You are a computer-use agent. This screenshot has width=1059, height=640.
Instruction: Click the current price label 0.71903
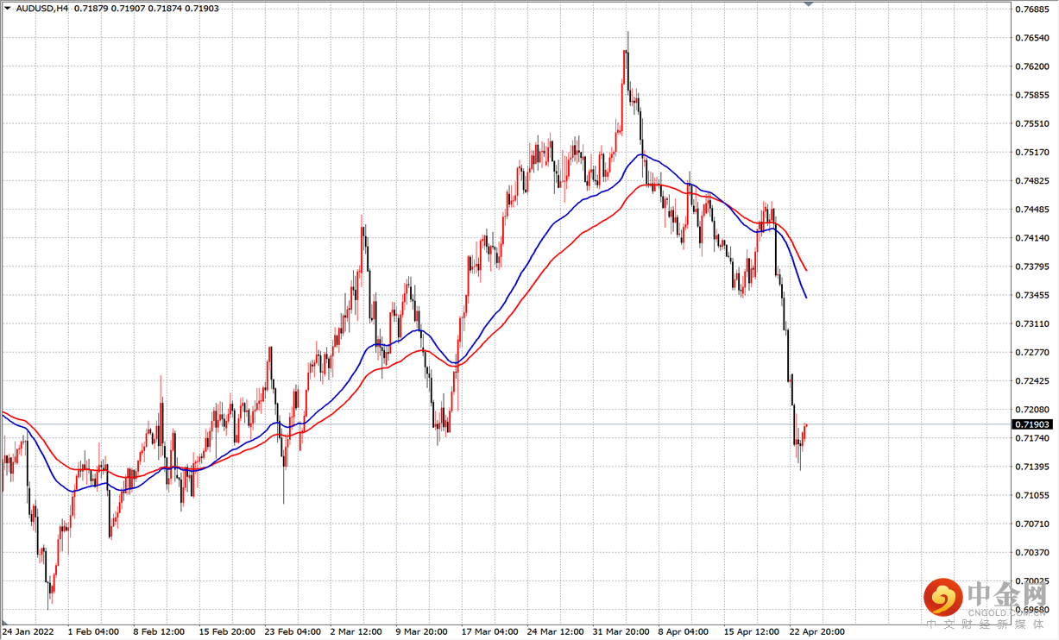1033,424
